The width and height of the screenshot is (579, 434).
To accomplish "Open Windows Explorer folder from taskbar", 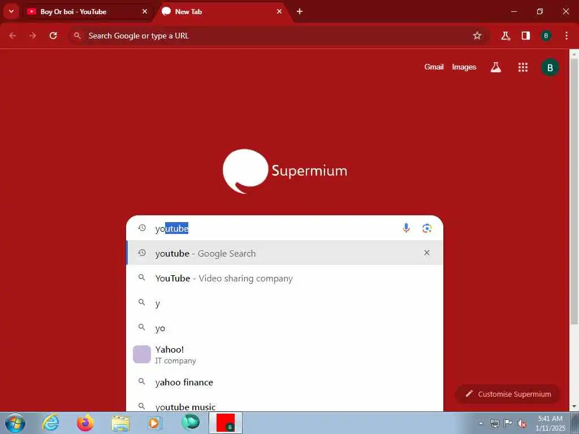I will (120, 423).
